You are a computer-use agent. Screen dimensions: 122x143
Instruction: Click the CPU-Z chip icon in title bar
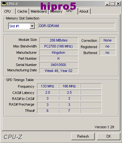pos(4,4)
